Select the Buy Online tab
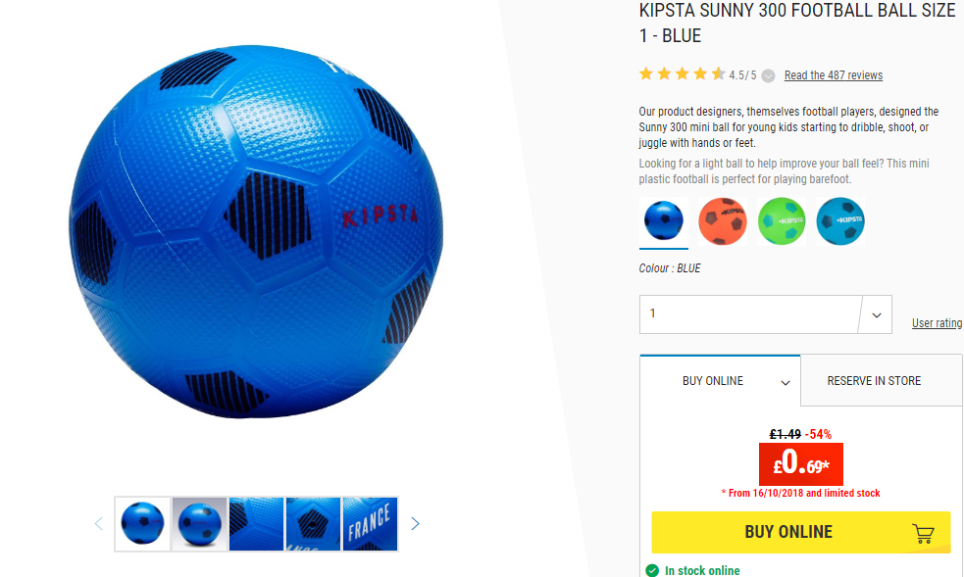 pyautogui.click(x=720, y=380)
